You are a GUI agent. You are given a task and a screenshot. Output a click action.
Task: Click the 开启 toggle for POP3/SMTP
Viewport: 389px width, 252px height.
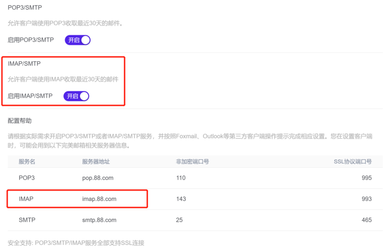click(77, 40)
